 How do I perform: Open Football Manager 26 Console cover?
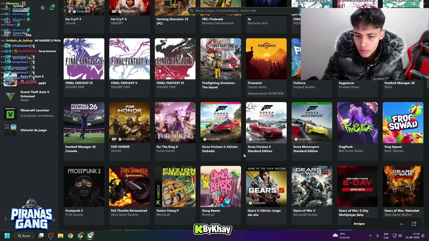click(84, 123)
